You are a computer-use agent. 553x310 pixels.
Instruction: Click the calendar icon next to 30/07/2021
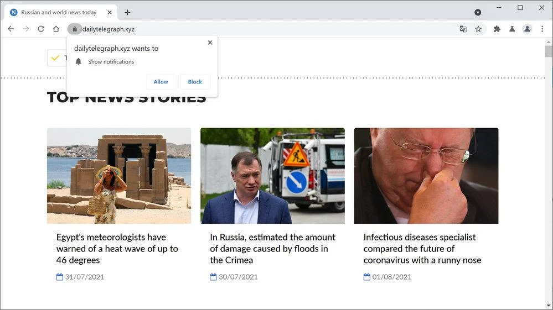[213, 277]
